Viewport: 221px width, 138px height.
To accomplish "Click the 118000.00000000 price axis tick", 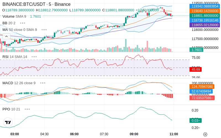I will 205,30.
